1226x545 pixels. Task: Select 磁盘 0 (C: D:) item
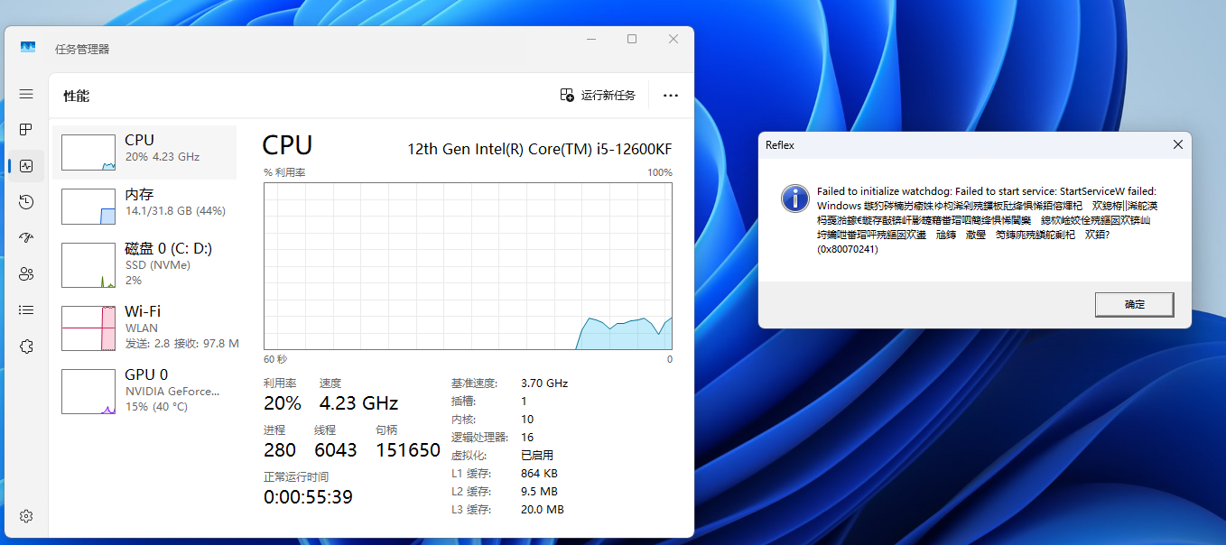144,264
